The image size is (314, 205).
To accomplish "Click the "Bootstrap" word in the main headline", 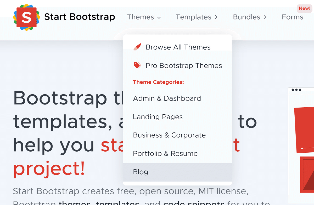I will pos(60,99).
